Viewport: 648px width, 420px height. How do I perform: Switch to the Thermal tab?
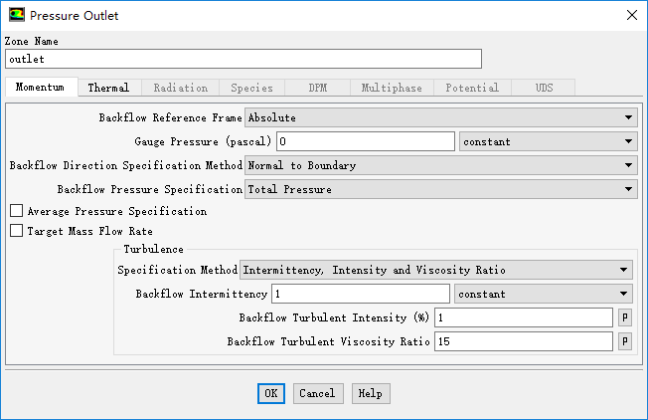click(x=108, y=88)
